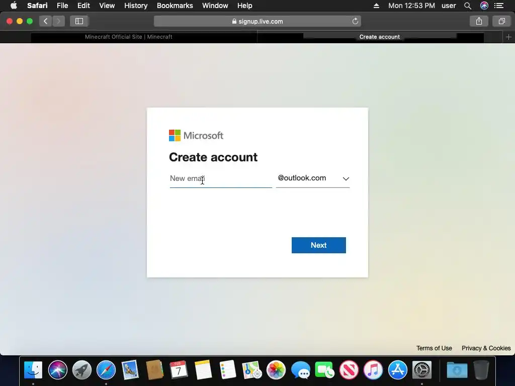Open the Mail stamp icon in Dock

point(130,370)
